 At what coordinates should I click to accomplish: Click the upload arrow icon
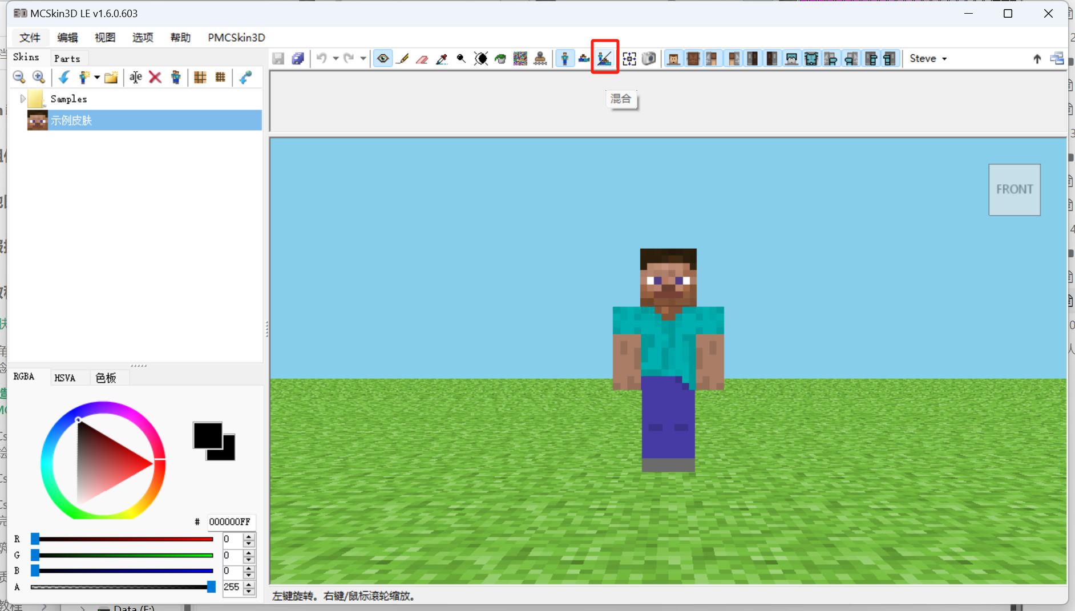[1037, 58]
